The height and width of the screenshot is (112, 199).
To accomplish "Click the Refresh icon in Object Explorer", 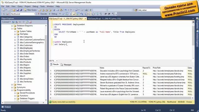I will [27, 22].
